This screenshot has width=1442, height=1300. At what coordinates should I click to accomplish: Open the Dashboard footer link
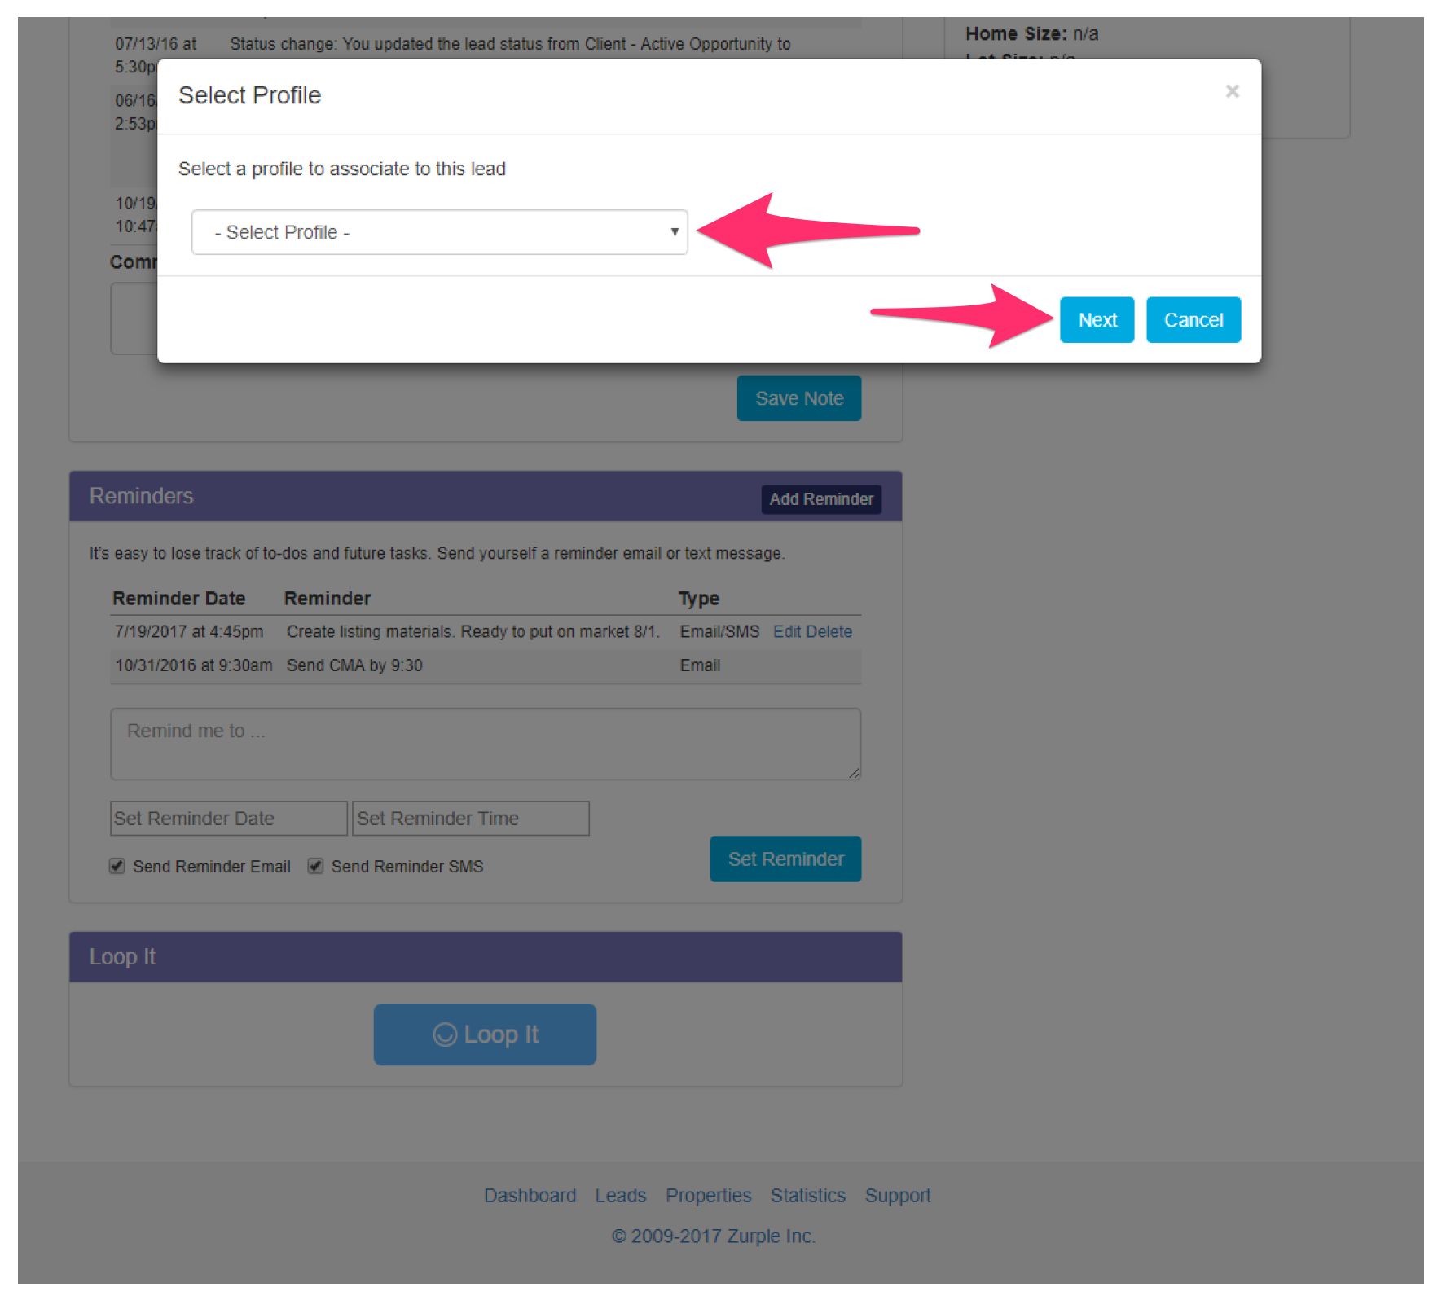pyautogui.click(x=530, y=1195)
